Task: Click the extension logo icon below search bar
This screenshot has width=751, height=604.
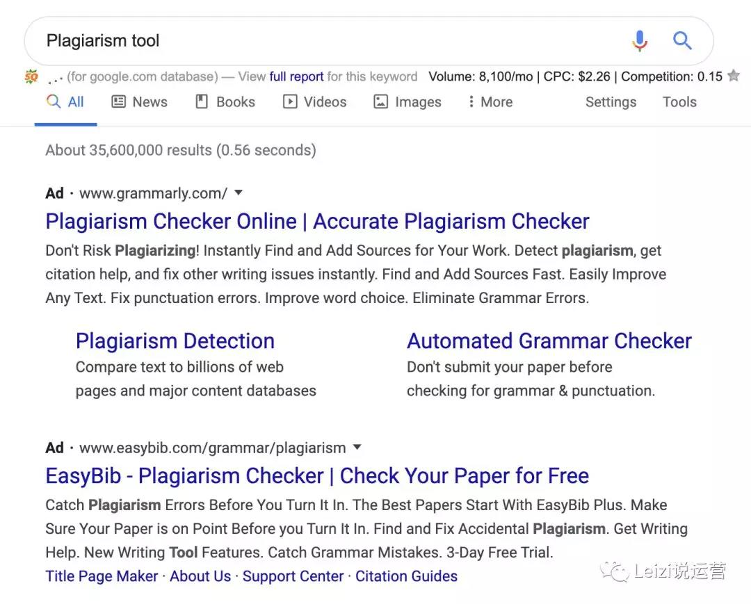Action: (31, 76)
